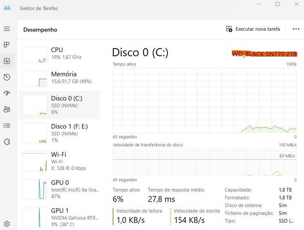The height and width of the screenshot is (230, 304).
Task: Click Executar nova tarefa button
Action: pyautogui.click(x=253, y=29)
